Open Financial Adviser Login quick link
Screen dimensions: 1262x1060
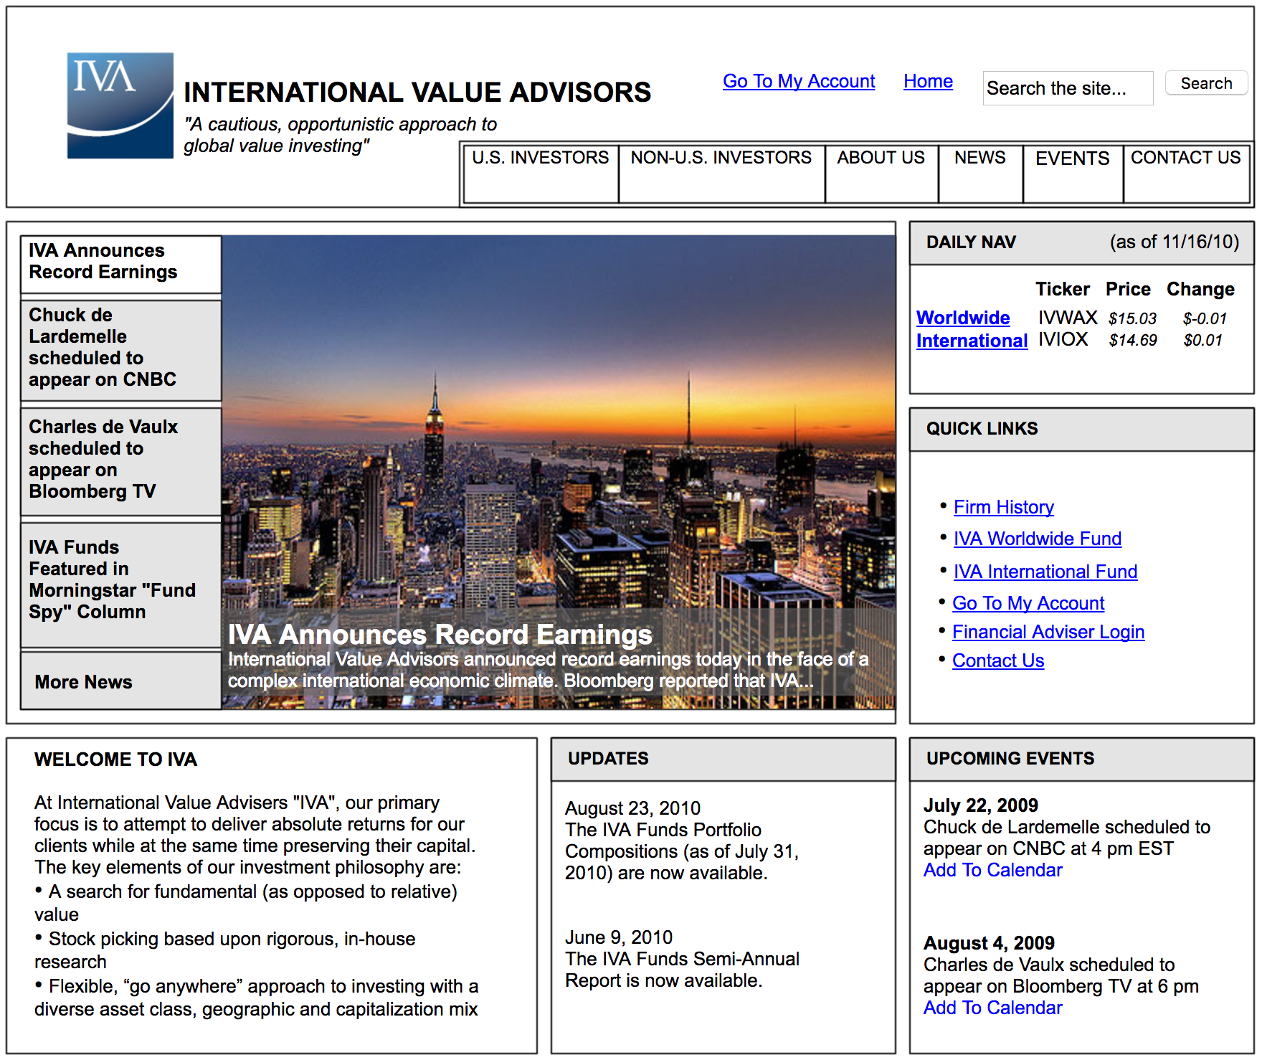(x=1048, y=632)
